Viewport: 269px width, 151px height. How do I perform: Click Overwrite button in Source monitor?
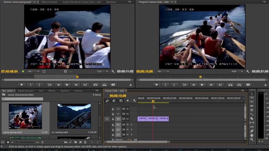[104, 85]
